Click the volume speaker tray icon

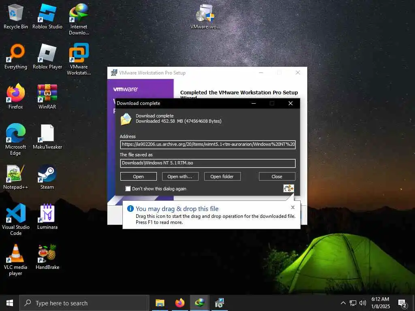pyautogui.click(x=363, y=303)
